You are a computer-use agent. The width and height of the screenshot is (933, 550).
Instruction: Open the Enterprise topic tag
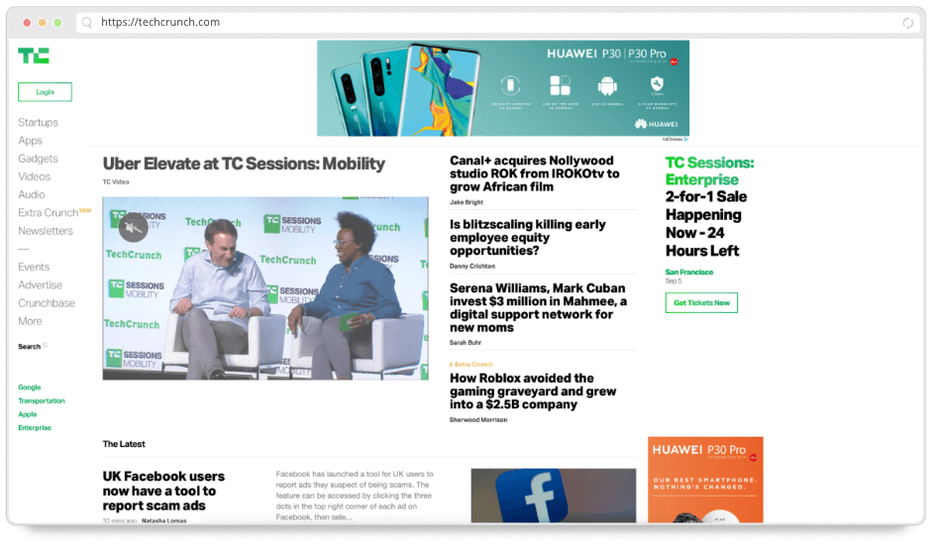35,427
